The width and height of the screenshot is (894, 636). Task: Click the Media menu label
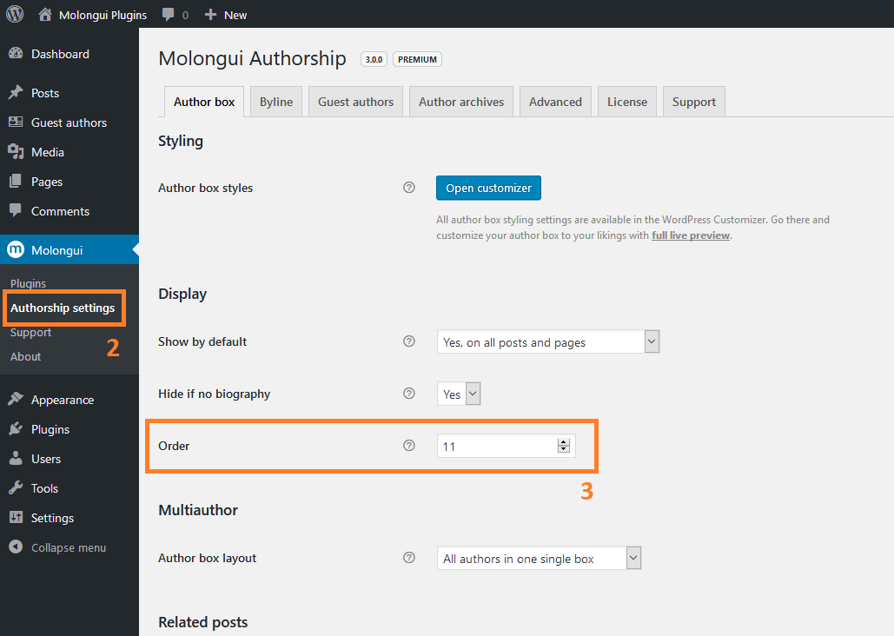(x=47, y=152)
